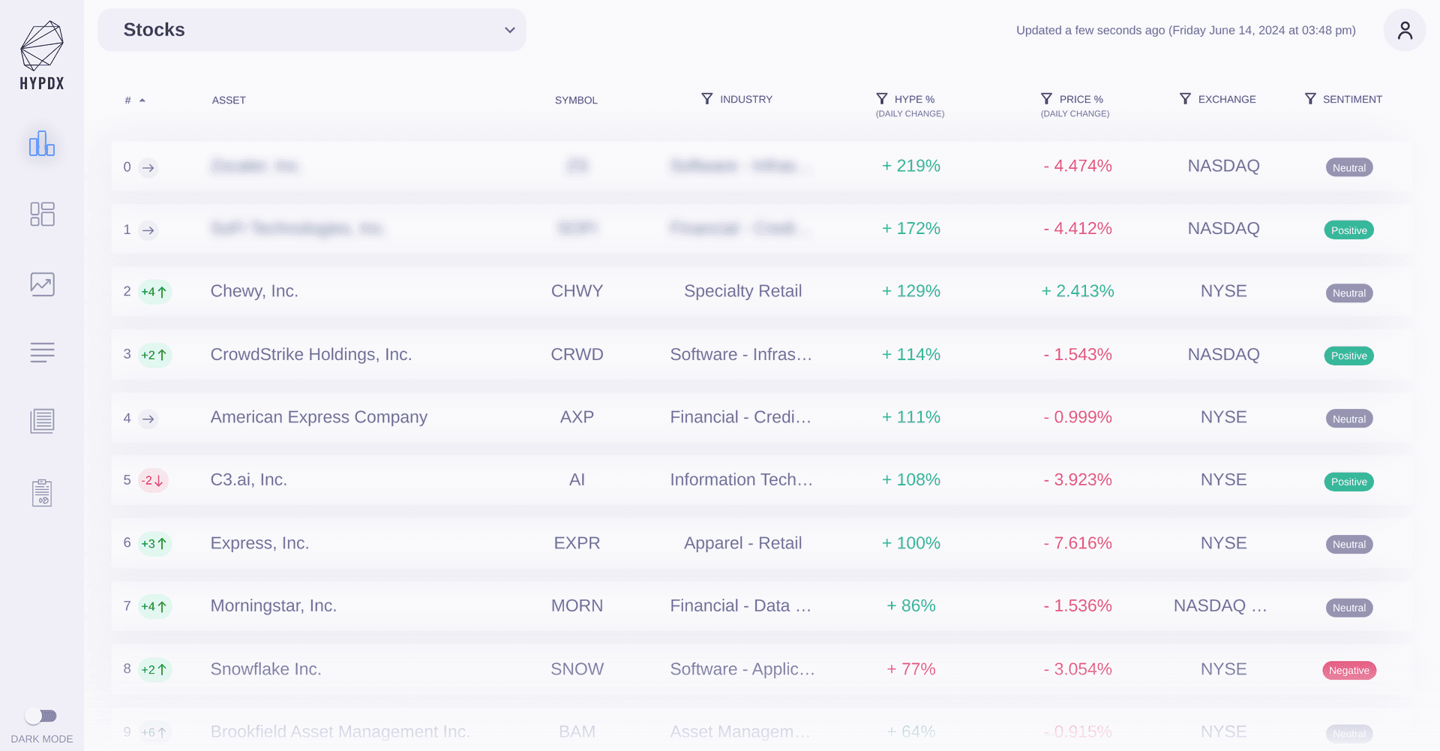Open the bar chart rankings sidebar icon
Screen dimensions: 1440x751
click(42, 143)
